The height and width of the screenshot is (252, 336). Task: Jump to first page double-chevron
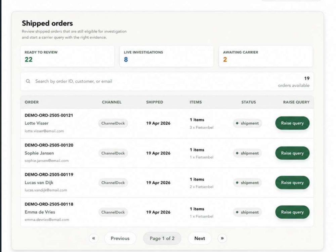point(93,238)
